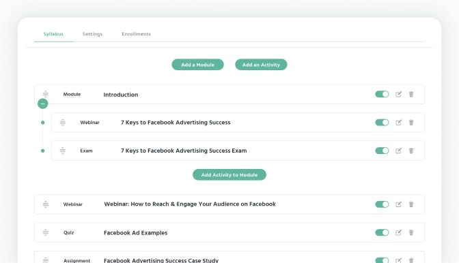Edit the 7 Keys to Facebook Advertising Success webinar
Viewport: 459px width, 263px height.
[398, 123]
